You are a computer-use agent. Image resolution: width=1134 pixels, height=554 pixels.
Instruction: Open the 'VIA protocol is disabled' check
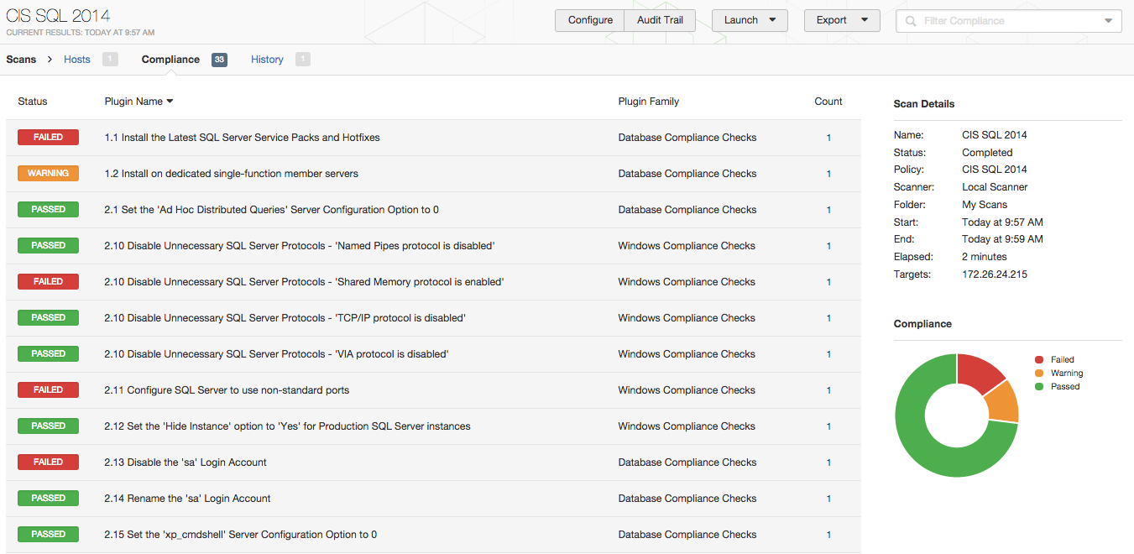(276, 354)
